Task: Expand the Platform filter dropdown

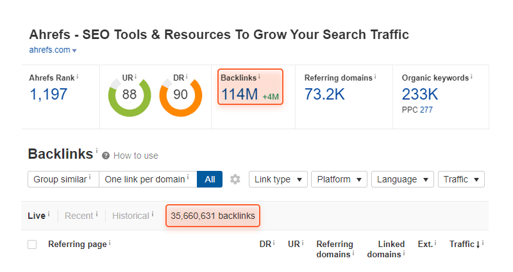Action: coord(339,179)
